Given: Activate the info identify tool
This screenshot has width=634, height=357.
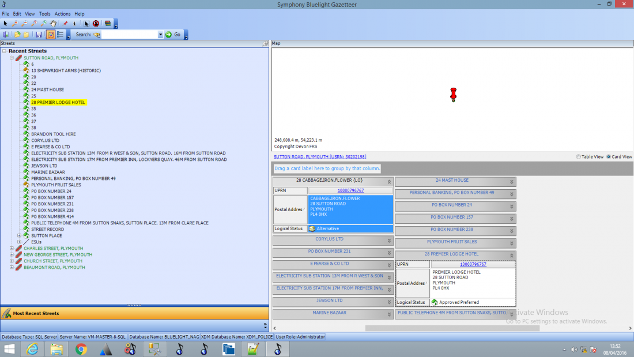Looking at the screenshot, I should click(x=74, y=24).
